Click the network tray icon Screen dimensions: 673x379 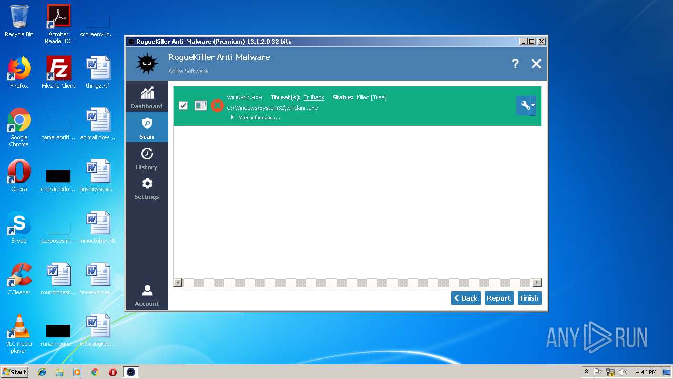click(610, 372)
